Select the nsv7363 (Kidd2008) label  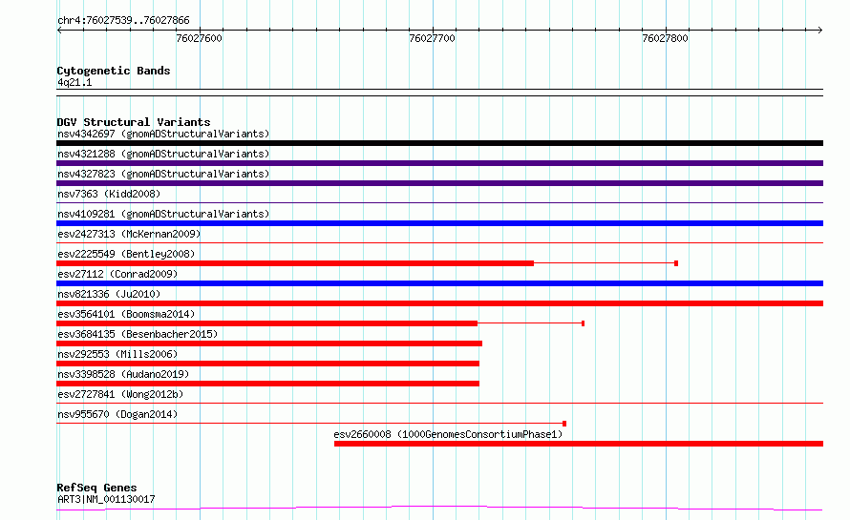tap(109, 194)
